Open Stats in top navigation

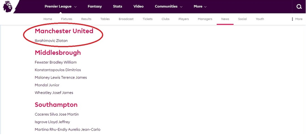click(117, 7)
